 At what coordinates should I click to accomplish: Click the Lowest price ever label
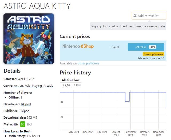pyautogui.click(x=153, y=54)
